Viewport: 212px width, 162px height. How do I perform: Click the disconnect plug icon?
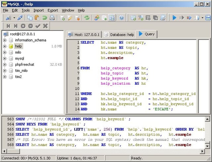[20, 18]
